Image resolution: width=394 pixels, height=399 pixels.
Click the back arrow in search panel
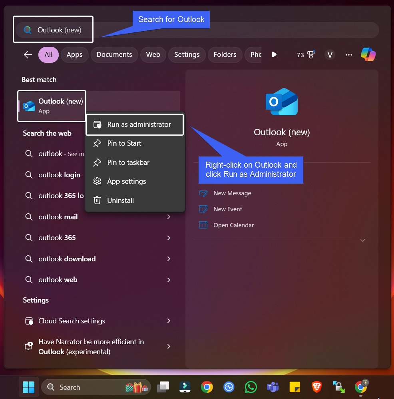[x=28, y=54]
